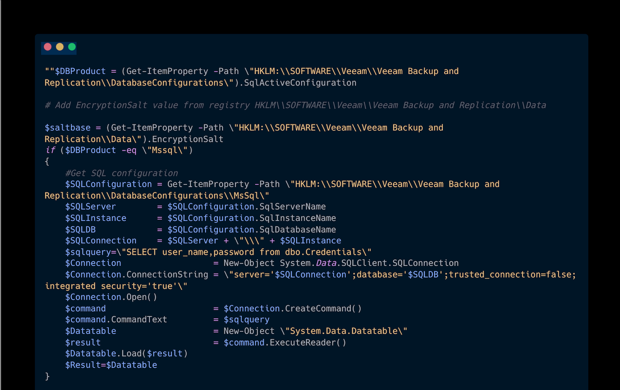Click the $SQLInstance variable name
620x390 pixels.
click(x=95, y=218)
